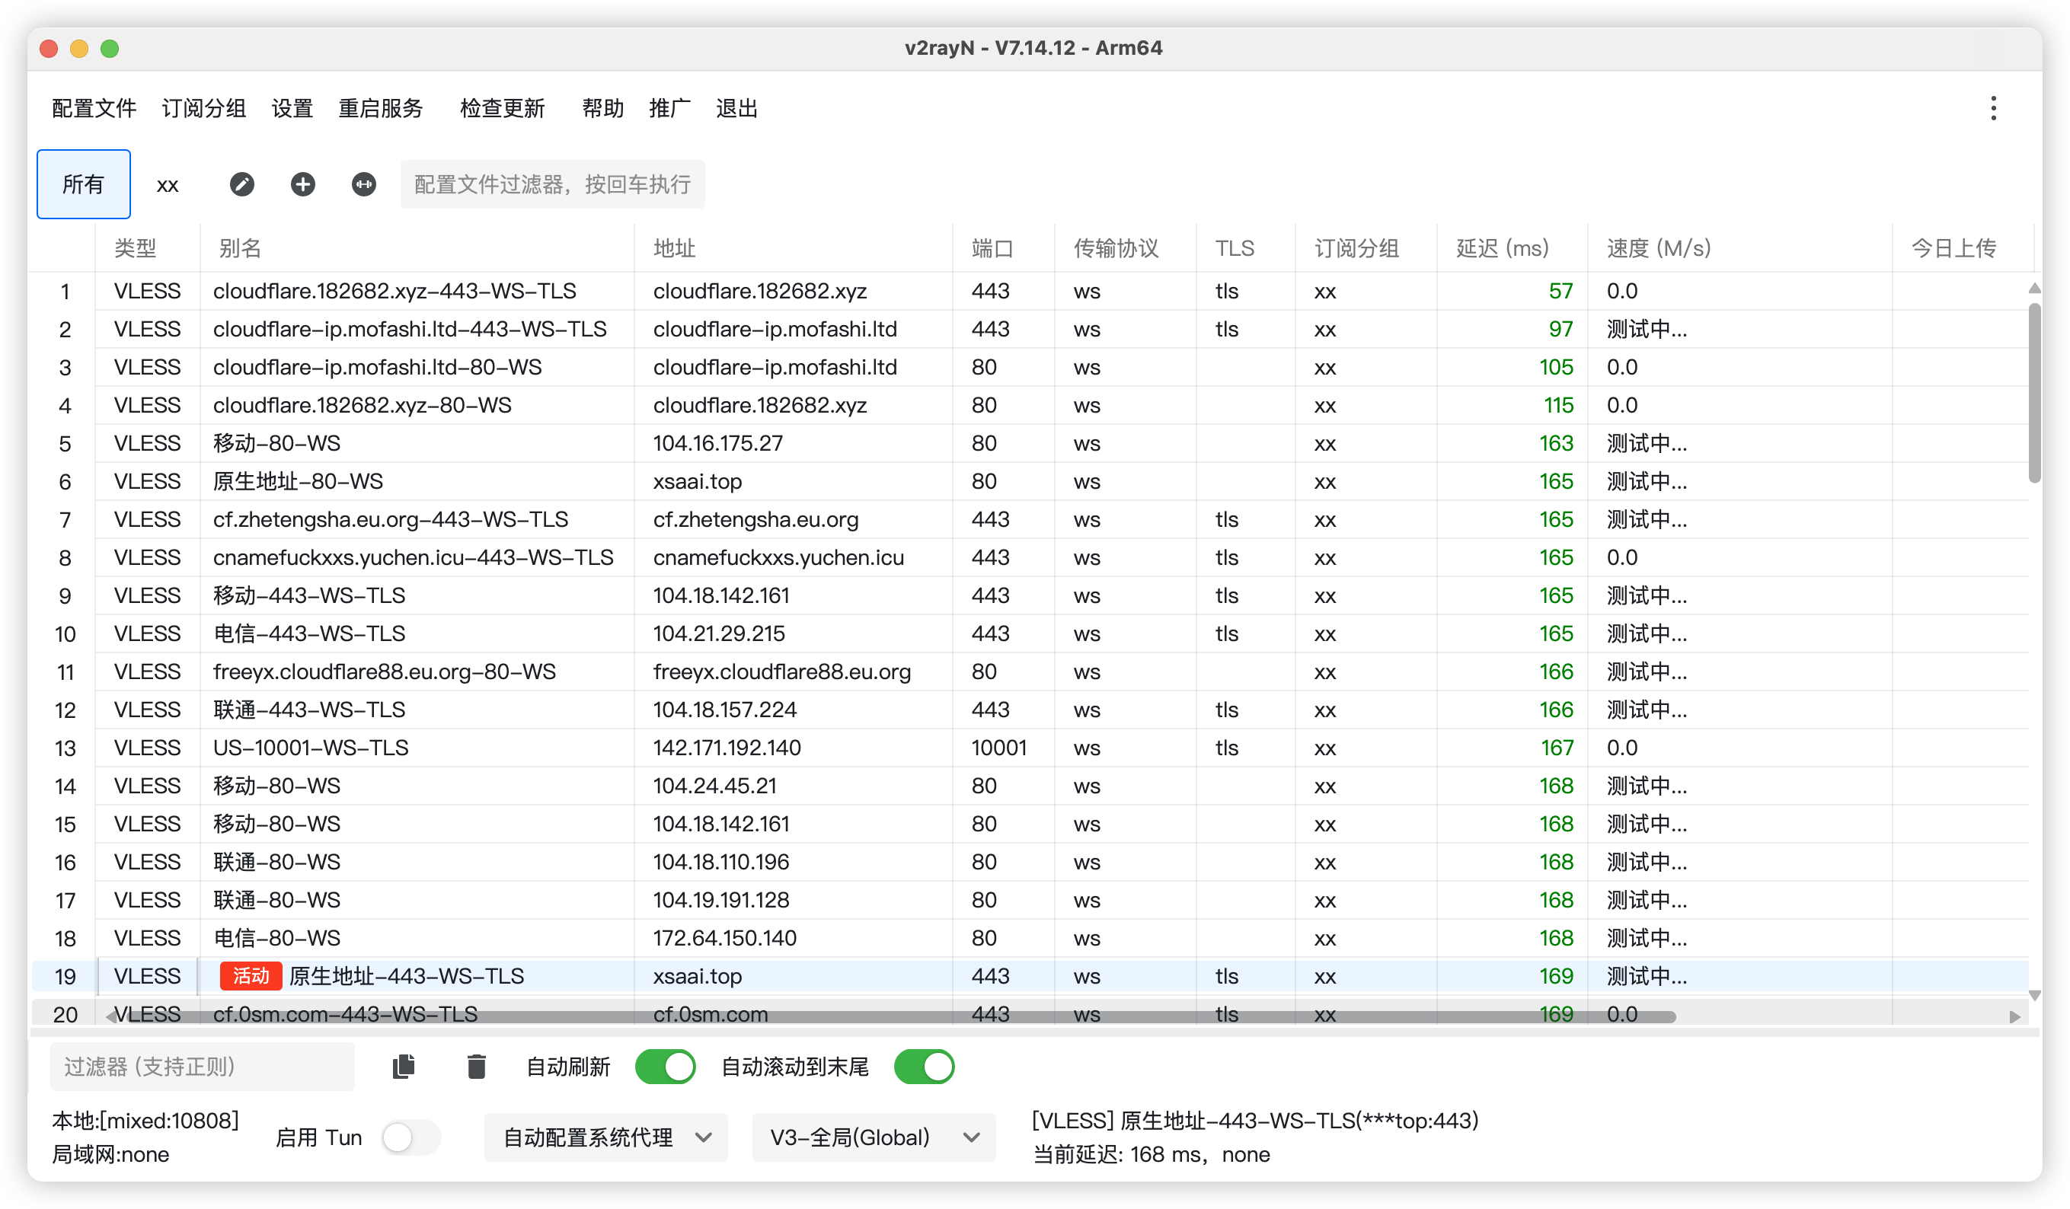Click the copy log icon
This screenshot has width=2070, height=1209.
tap(404, 1067)
